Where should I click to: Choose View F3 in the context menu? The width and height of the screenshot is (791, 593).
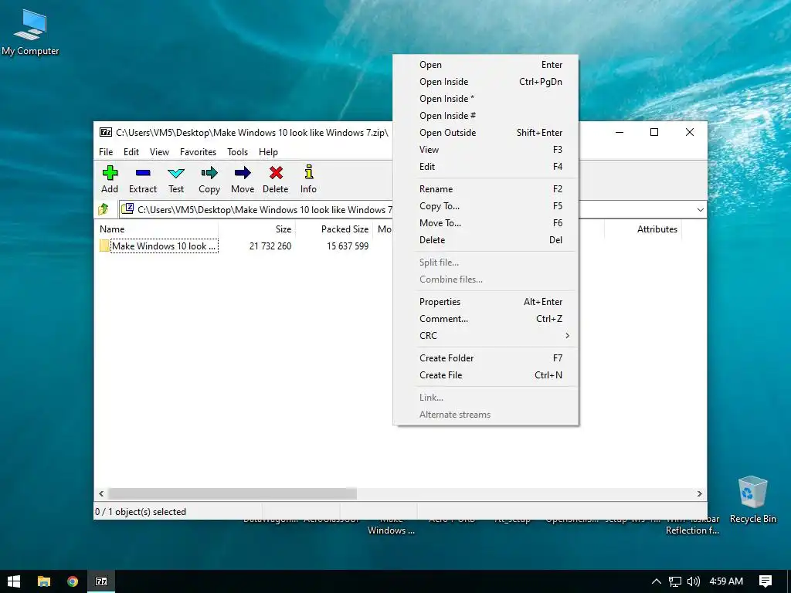[x=485, y=150]
